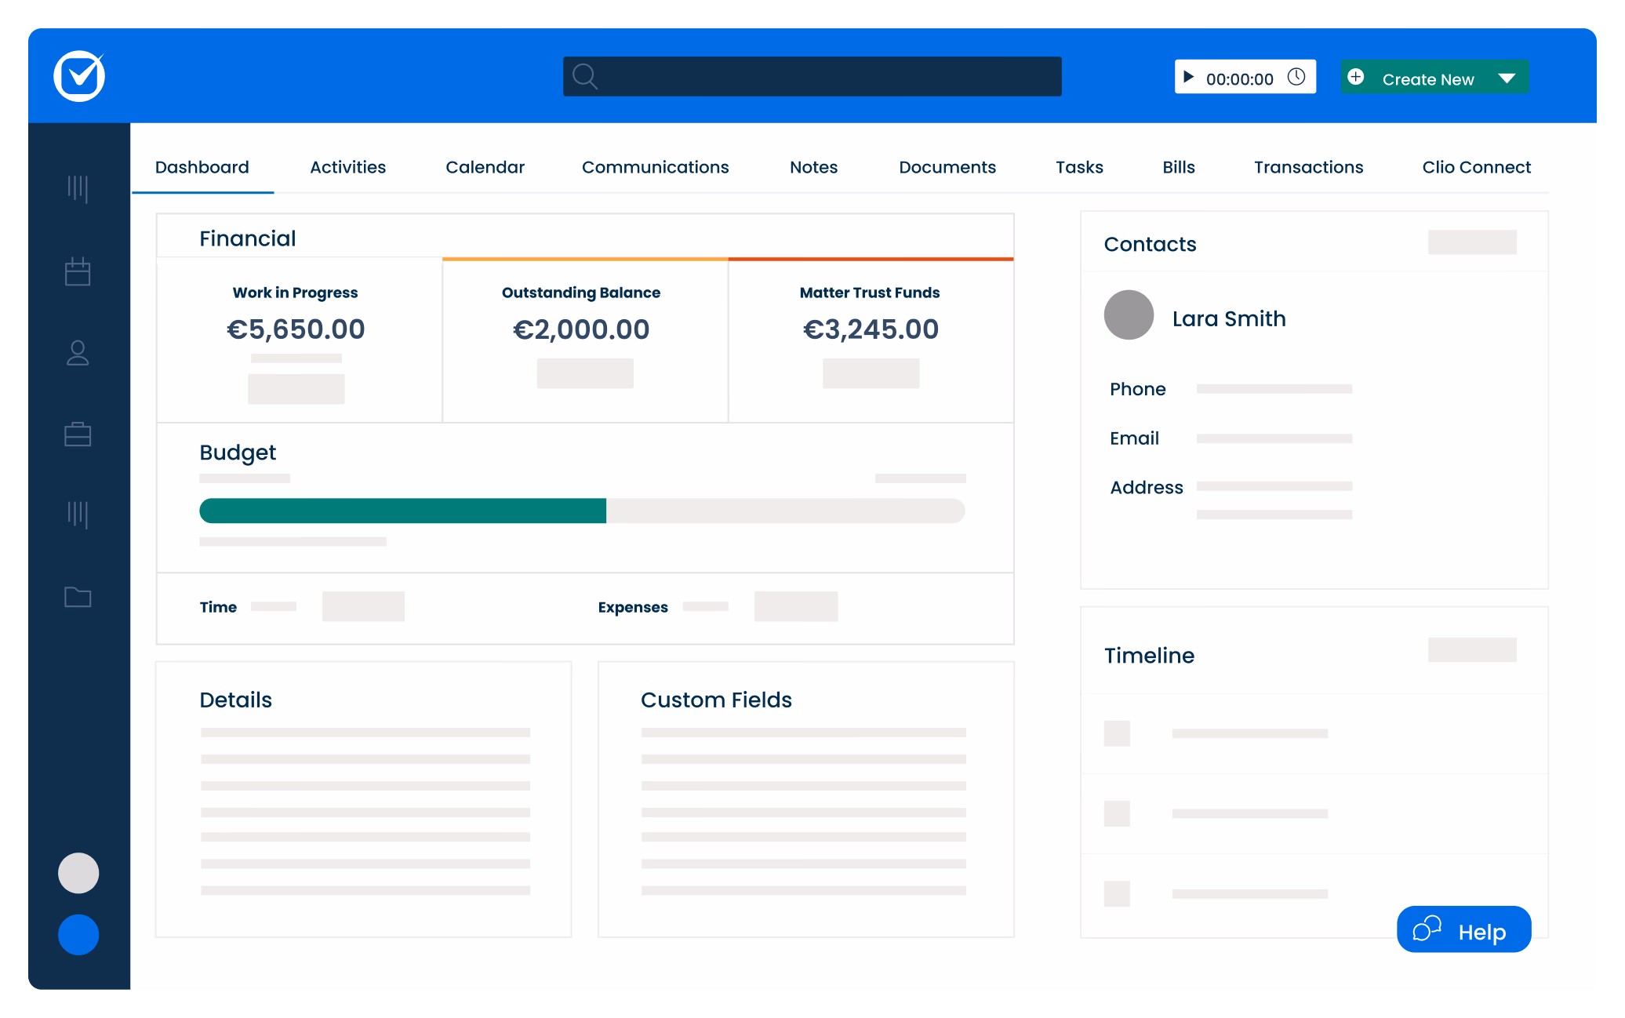
Task: Open the Timeline panel header control
Action: [x=1472, y=649]
